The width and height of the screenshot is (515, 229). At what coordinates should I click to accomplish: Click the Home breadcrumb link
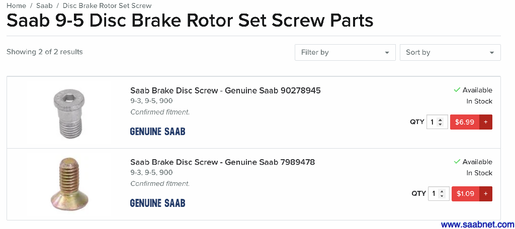coord(16,6)
